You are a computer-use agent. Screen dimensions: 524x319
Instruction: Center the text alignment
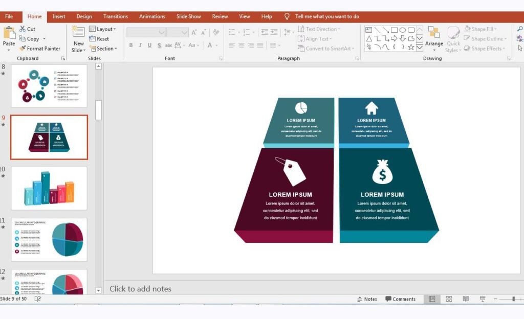click(x=242, y=45)
